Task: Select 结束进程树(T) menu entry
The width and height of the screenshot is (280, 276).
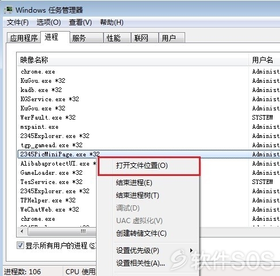Action: click(x=137, y=195)
